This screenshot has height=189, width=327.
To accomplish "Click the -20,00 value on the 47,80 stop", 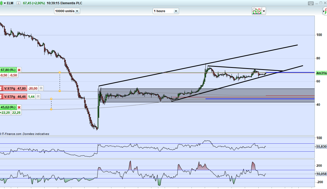I will 33,89.
